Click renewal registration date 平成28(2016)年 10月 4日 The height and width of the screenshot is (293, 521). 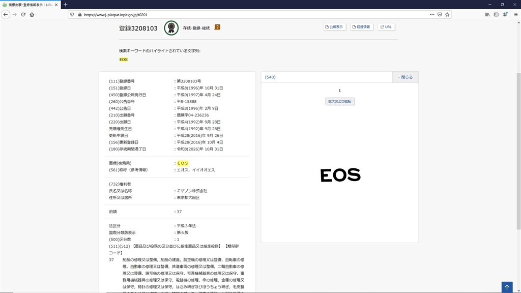click(x=199, y=142)
